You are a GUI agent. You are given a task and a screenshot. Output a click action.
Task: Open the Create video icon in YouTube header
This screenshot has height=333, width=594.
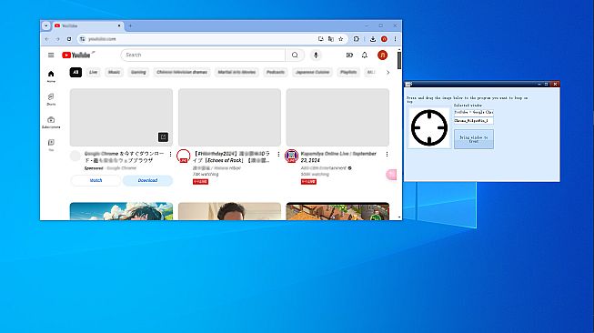[x=349, y=55]
